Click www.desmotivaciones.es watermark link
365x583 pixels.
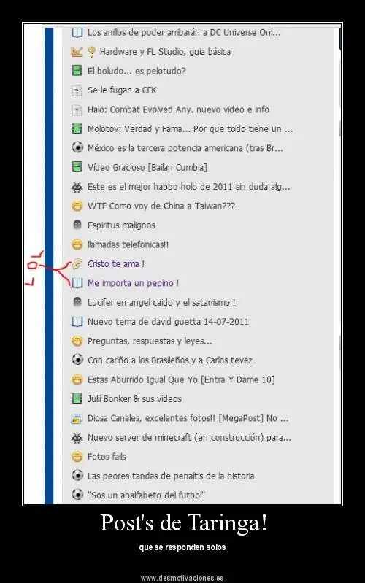pyautogui.click(x=182, y=578)
